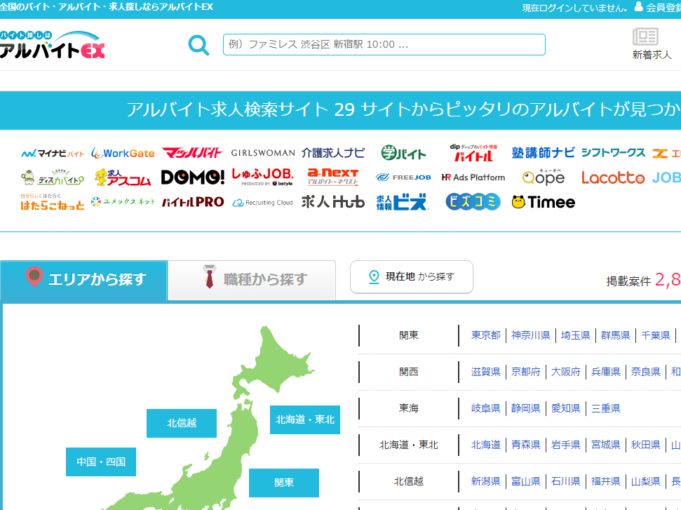
Task: Click the 求人Hub logo
Action: (333, 202)
